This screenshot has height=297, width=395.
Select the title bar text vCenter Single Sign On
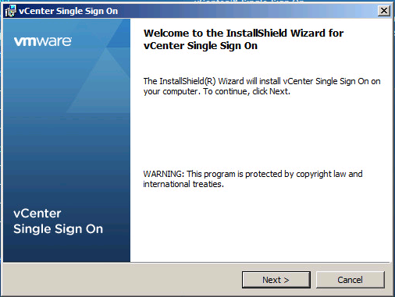69,11
